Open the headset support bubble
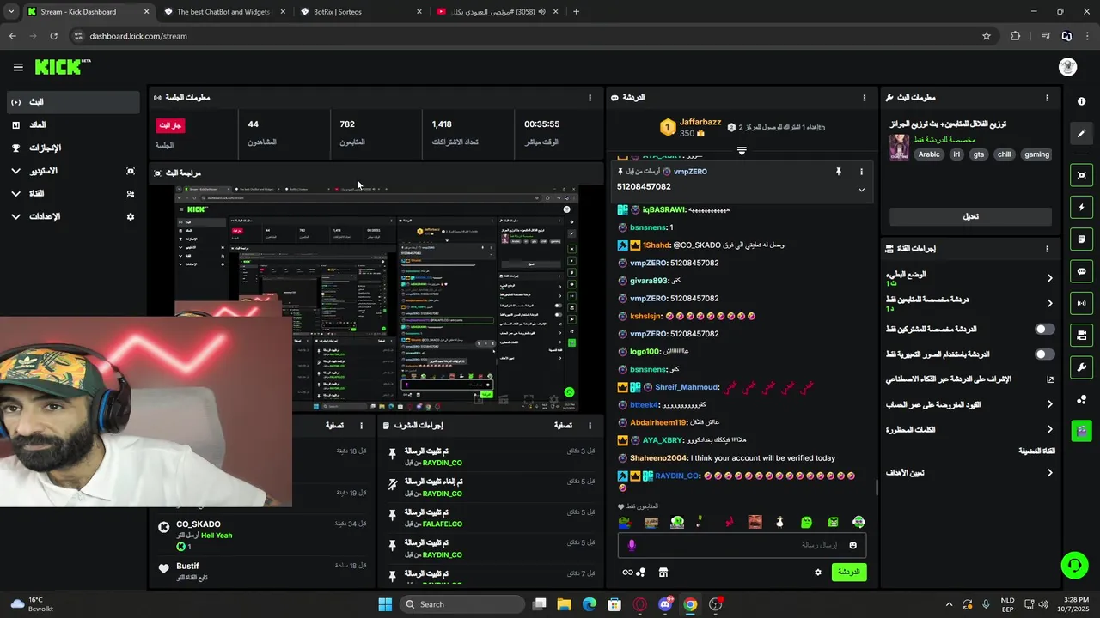1100x618 pixels. [1074, 565]
